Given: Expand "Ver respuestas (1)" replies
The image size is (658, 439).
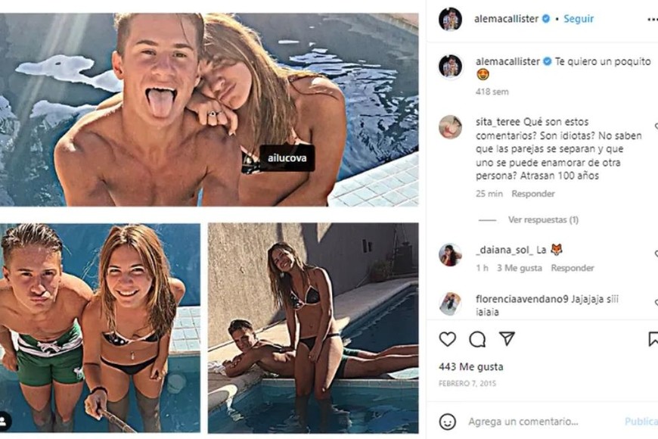Looking at the screenshot, I should [543, 219].
